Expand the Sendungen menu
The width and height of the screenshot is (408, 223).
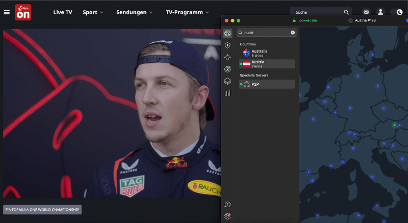coord(134,12)
